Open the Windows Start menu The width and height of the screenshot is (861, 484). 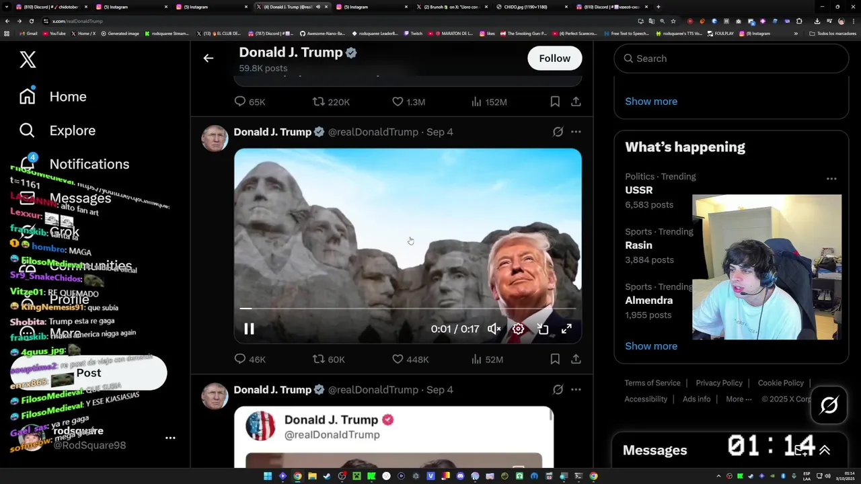268,476
